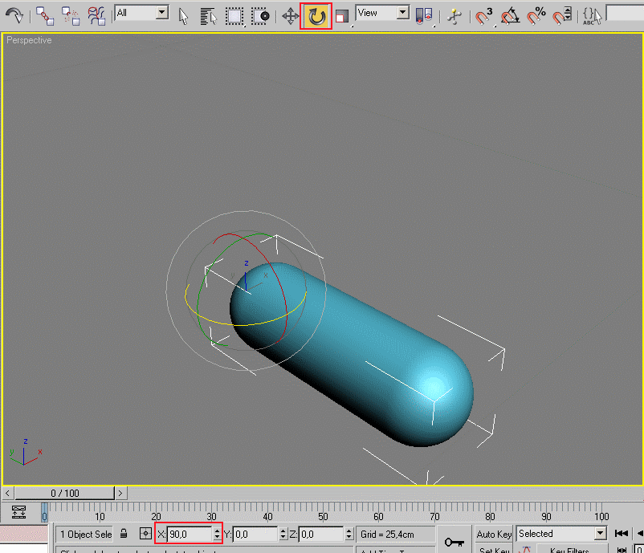Activate the Select and Rotate tool

point(316,16)
